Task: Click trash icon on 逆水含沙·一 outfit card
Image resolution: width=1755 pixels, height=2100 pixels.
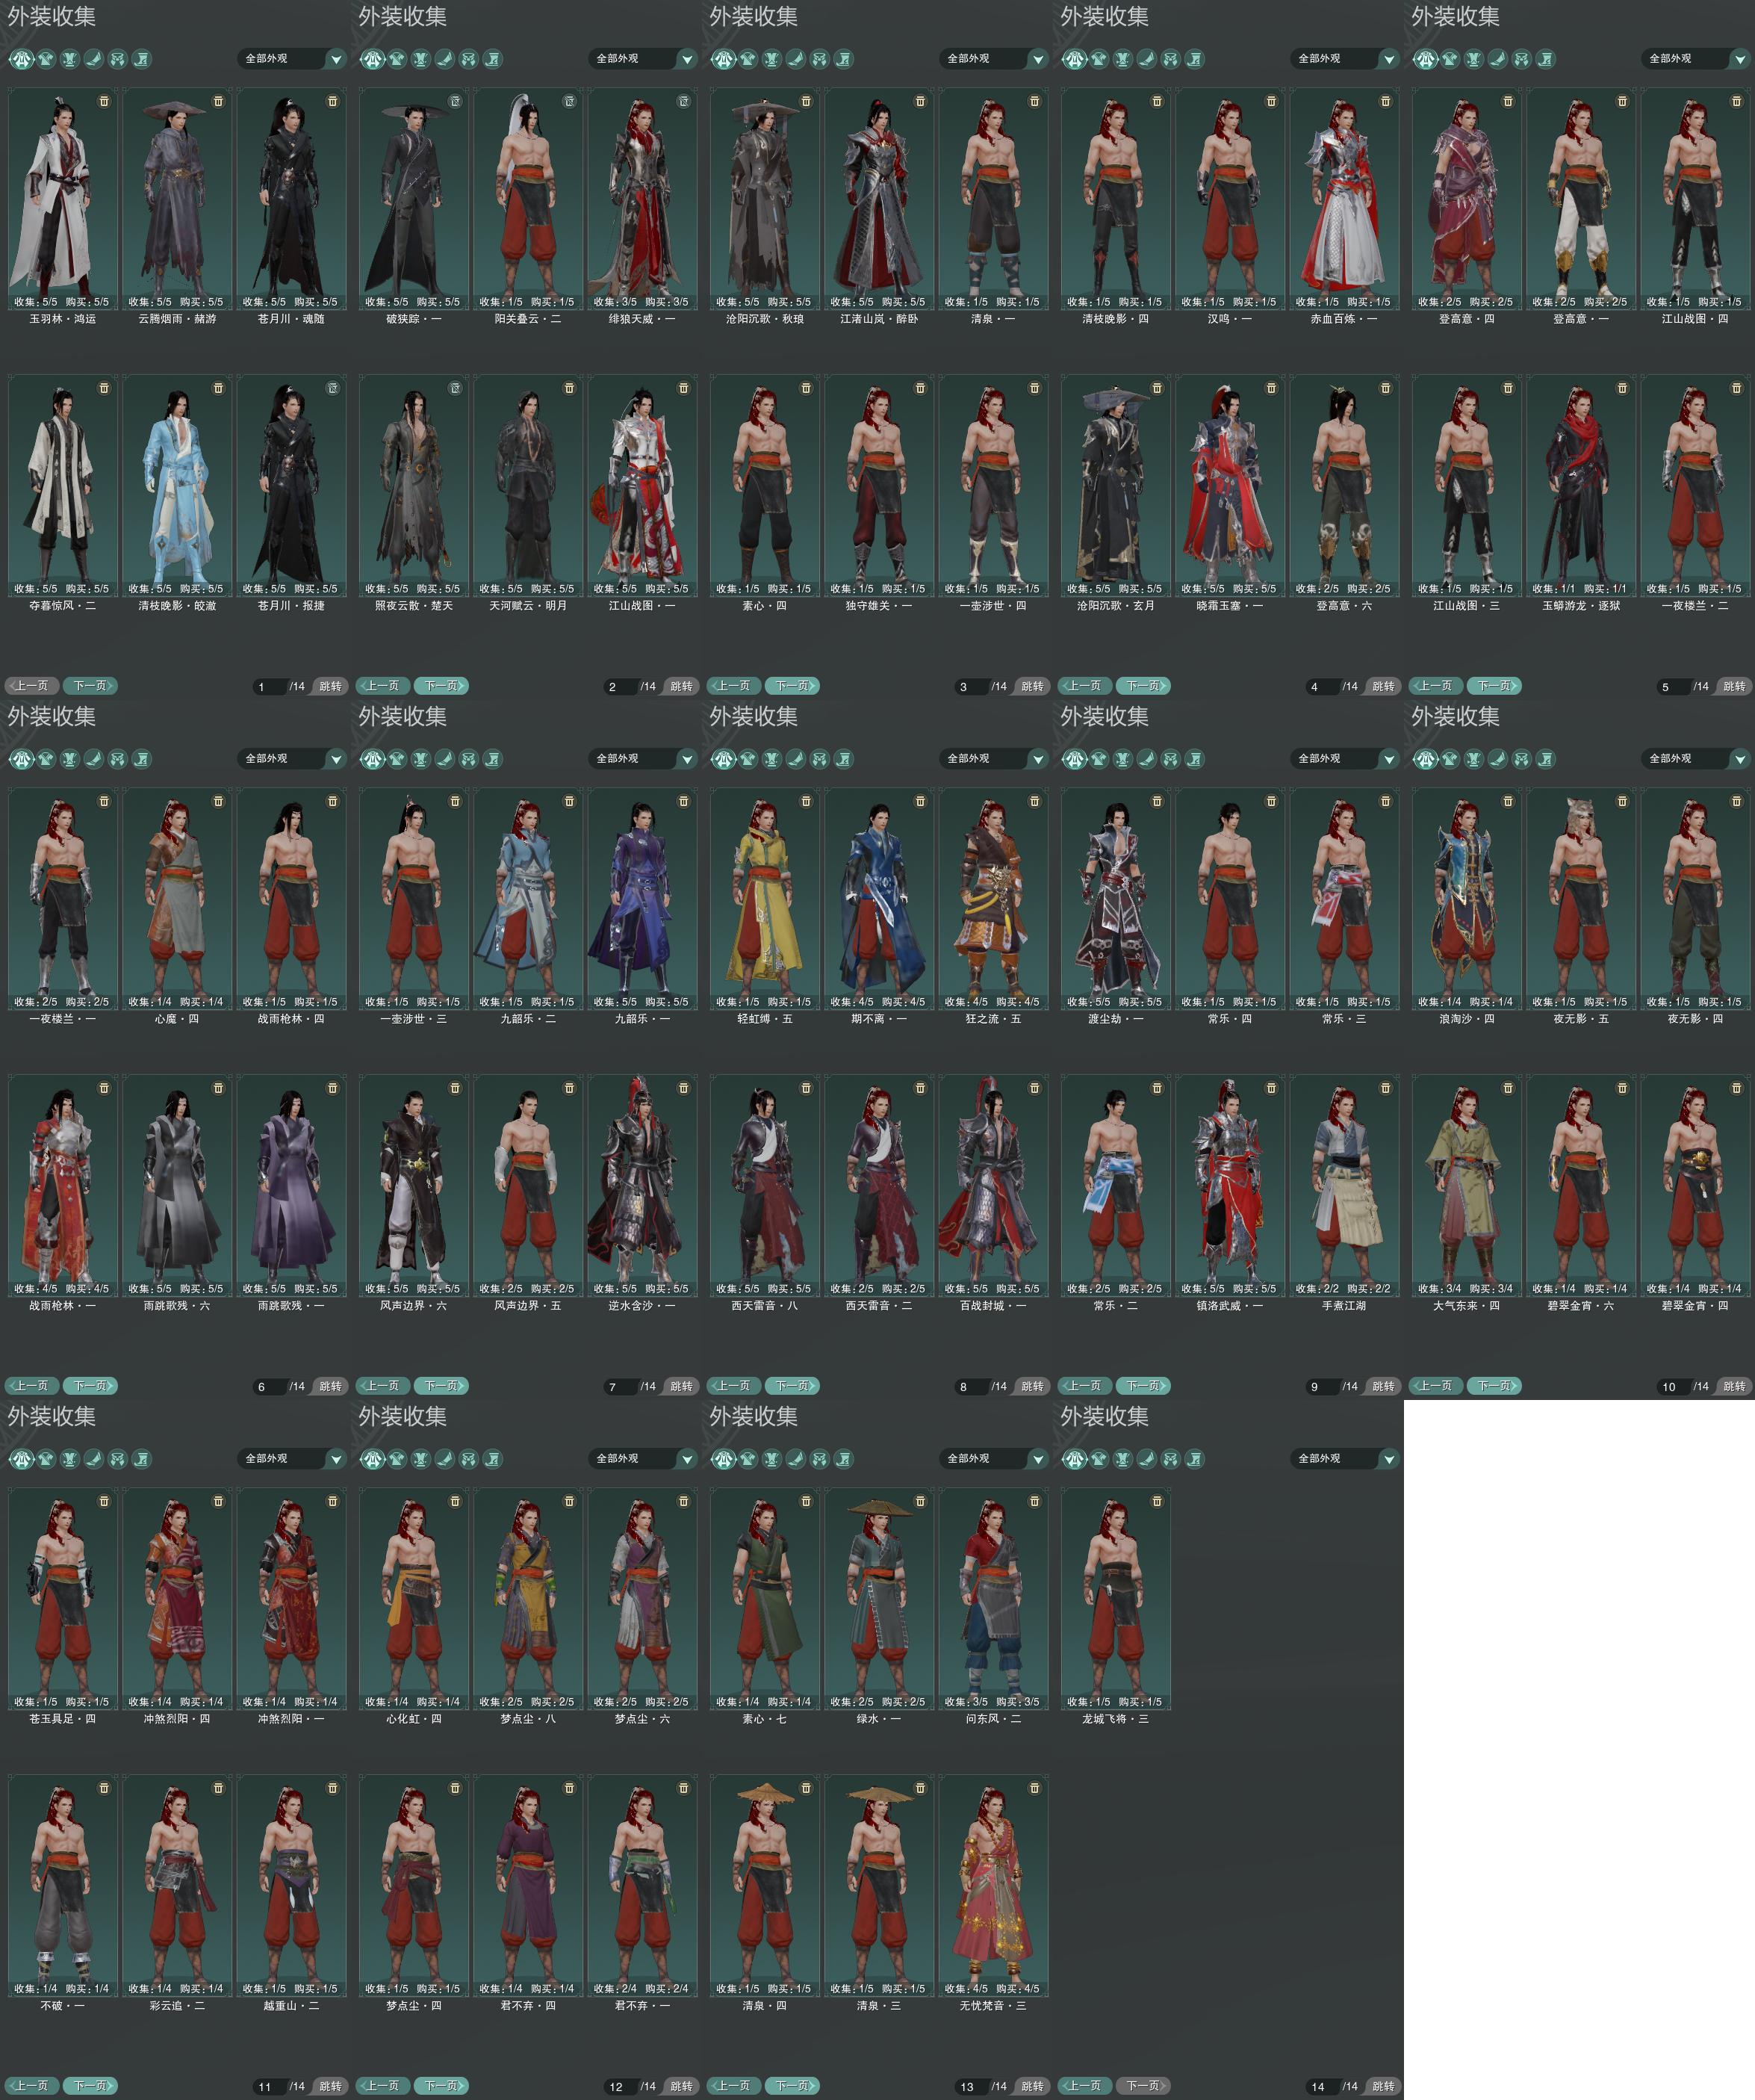Action: [x=683, y=1087]
